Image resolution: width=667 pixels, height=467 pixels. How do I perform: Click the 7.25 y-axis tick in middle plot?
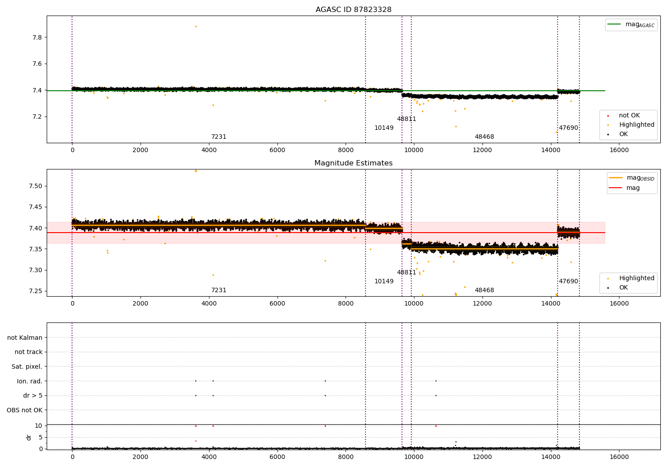point(36,291)
